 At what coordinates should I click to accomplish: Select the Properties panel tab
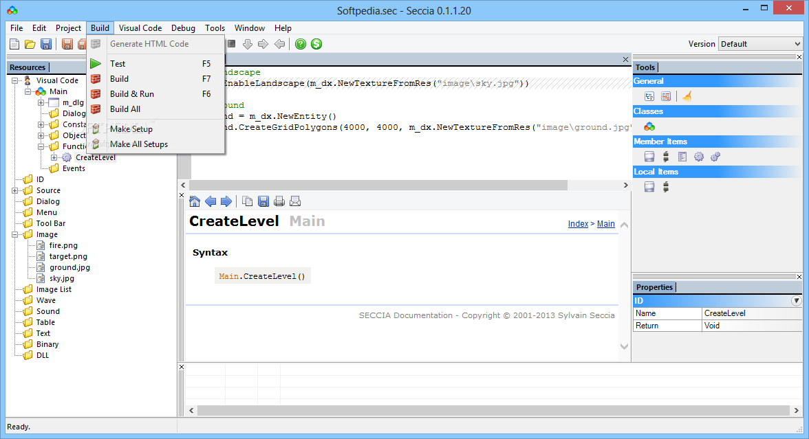click(654, 287)
